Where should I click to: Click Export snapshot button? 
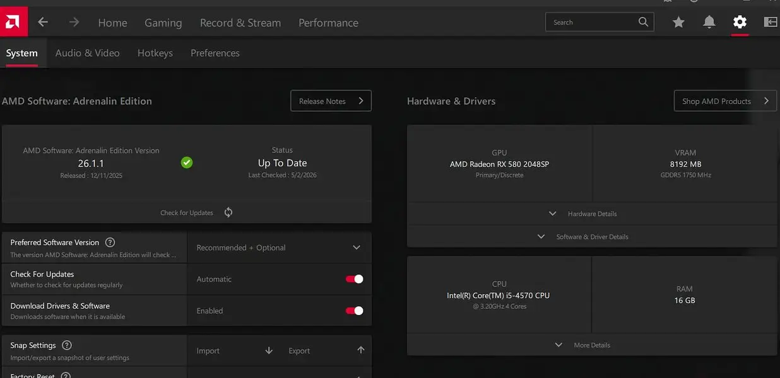coord(326,350)
